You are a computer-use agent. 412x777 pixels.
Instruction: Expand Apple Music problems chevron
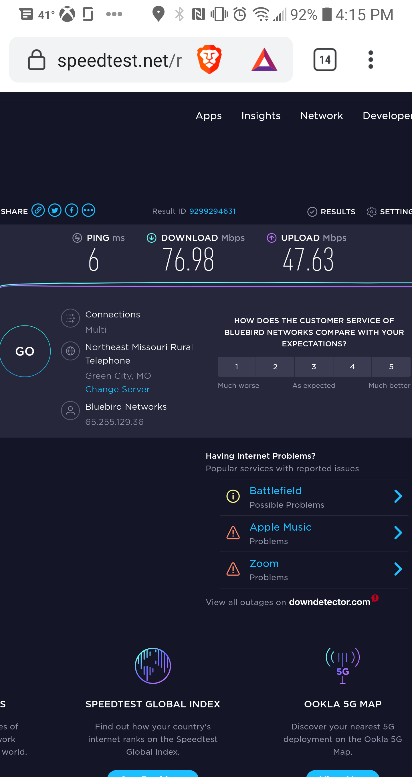point(398,533)
